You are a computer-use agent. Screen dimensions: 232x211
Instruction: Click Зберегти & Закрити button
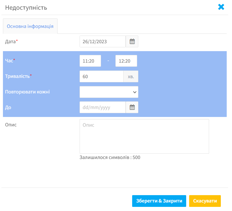159,201
